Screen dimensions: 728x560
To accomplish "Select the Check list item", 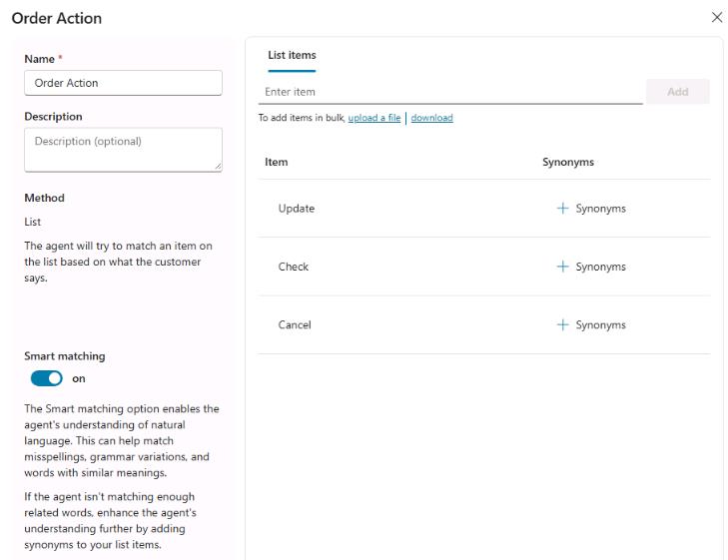I will click(294, 267).
